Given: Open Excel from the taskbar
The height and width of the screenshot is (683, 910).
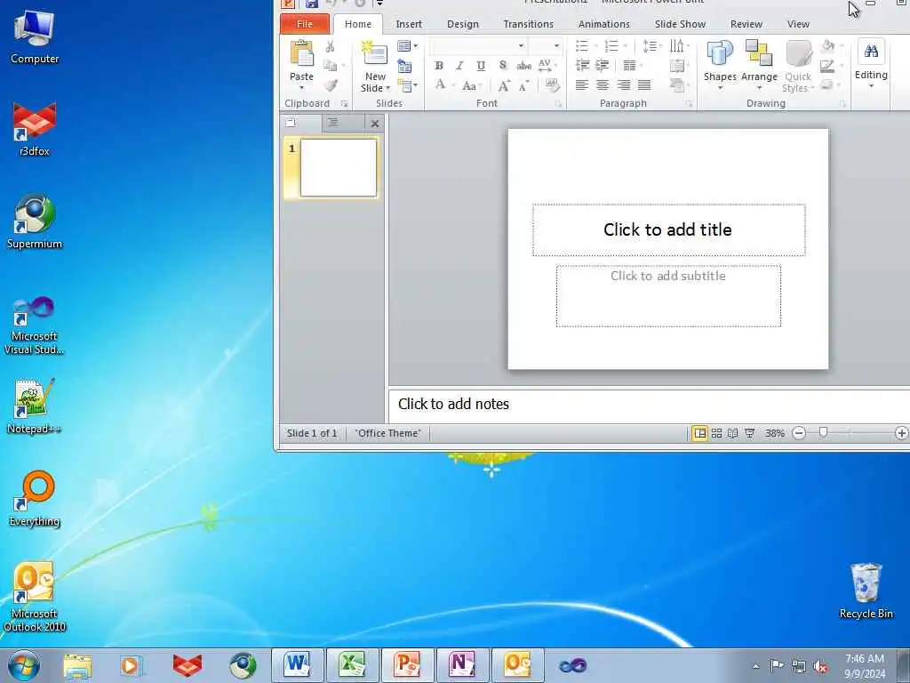Looking at the screenshot, I should click(x=352, y=665).
